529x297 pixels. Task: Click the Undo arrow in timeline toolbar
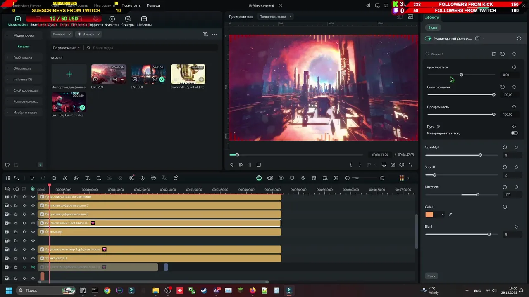[32, 178]
